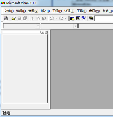Expand the Undo history dropdown arrow
Screen dimensions: 113x118
click(56, 18)
